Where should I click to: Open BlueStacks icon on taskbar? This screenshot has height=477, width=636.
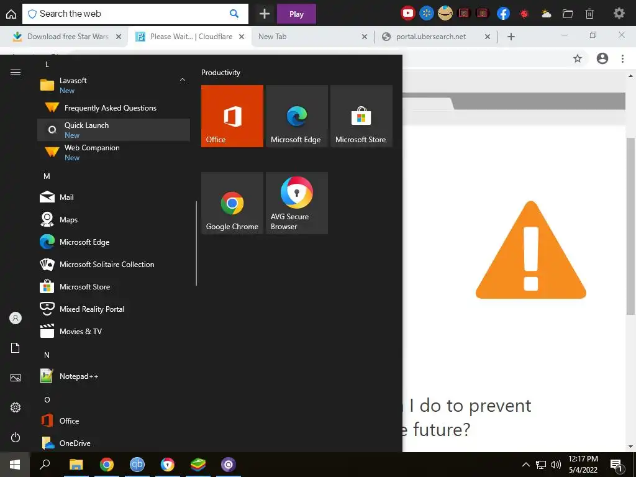coord(198,465)
